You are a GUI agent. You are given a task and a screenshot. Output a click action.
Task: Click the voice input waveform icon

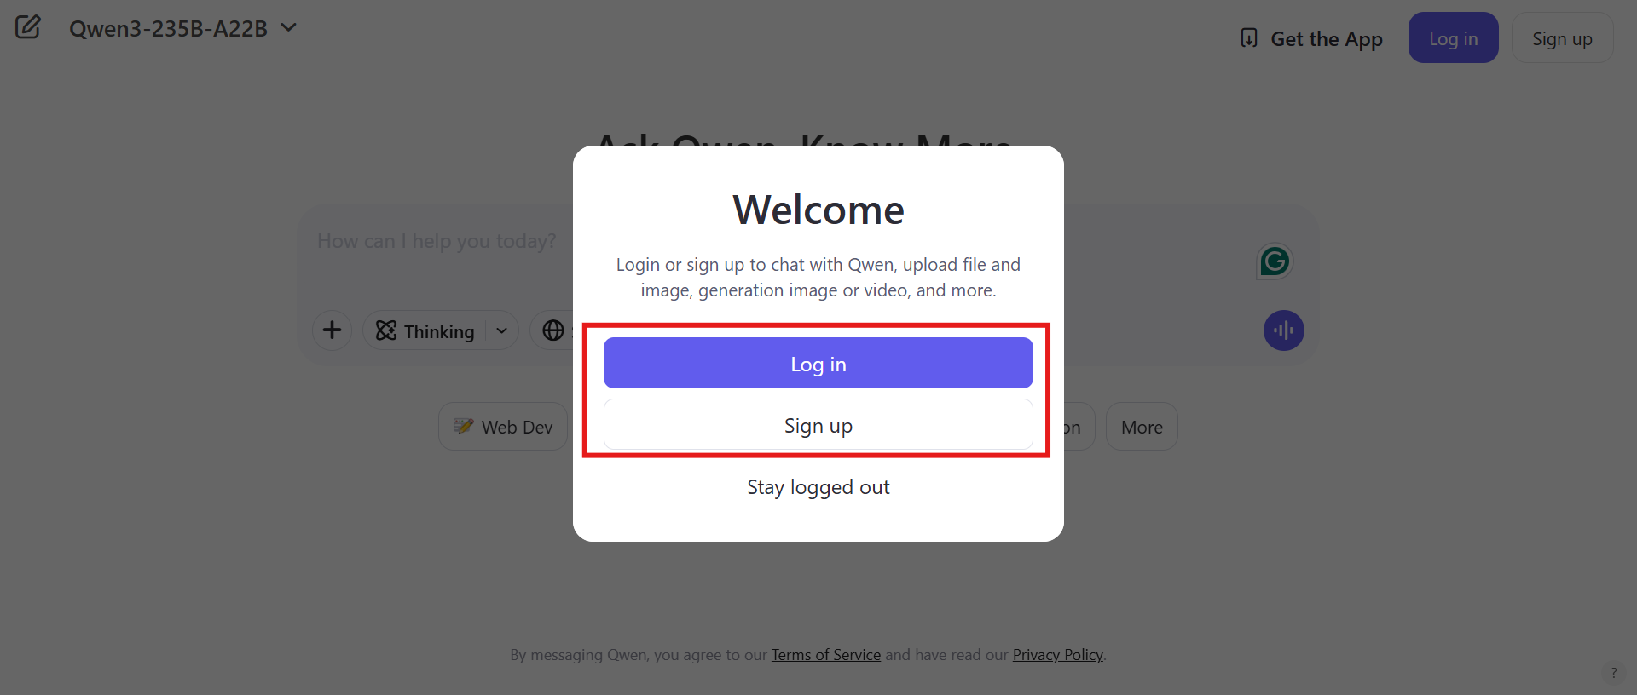coord(1283,330)
